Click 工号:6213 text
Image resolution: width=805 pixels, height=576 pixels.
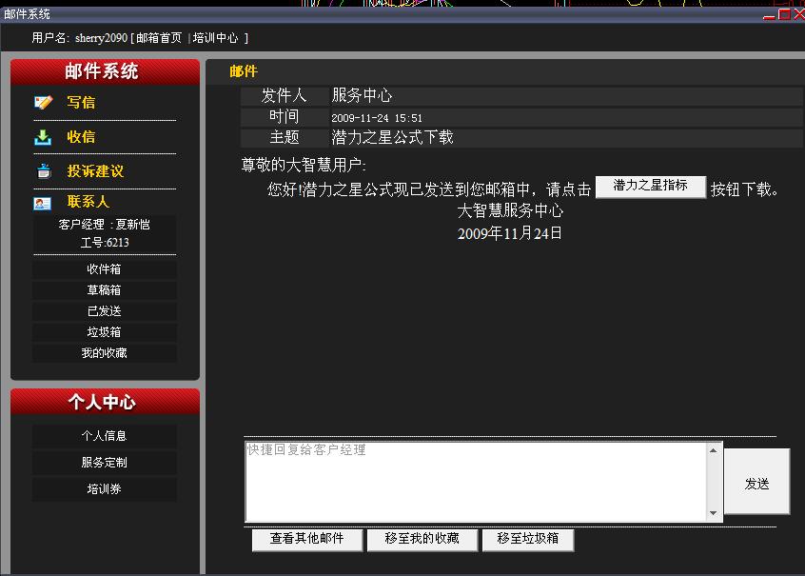point(105,243)
